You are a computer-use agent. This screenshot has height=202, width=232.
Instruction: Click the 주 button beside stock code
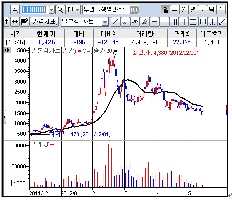15,10
